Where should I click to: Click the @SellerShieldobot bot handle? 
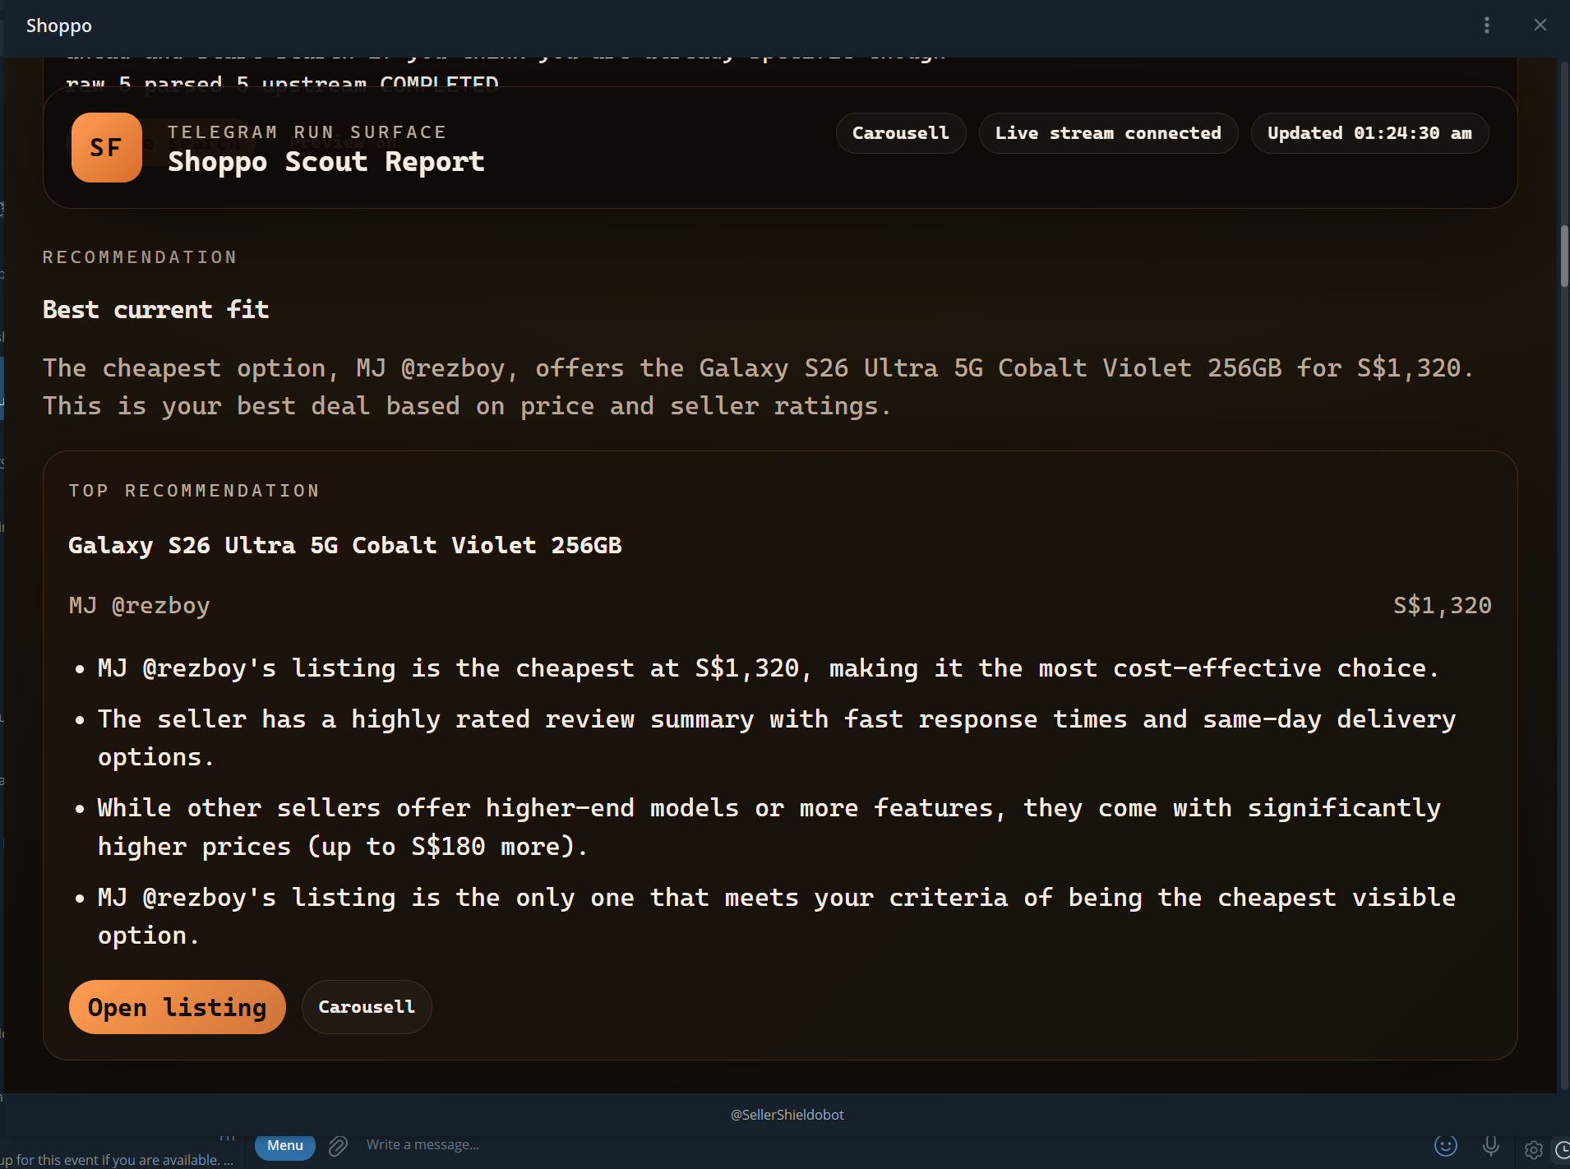[x=787, y=1115]
